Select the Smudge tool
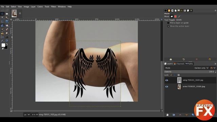This screenshot has width=217, height=122. pos(7,33)
